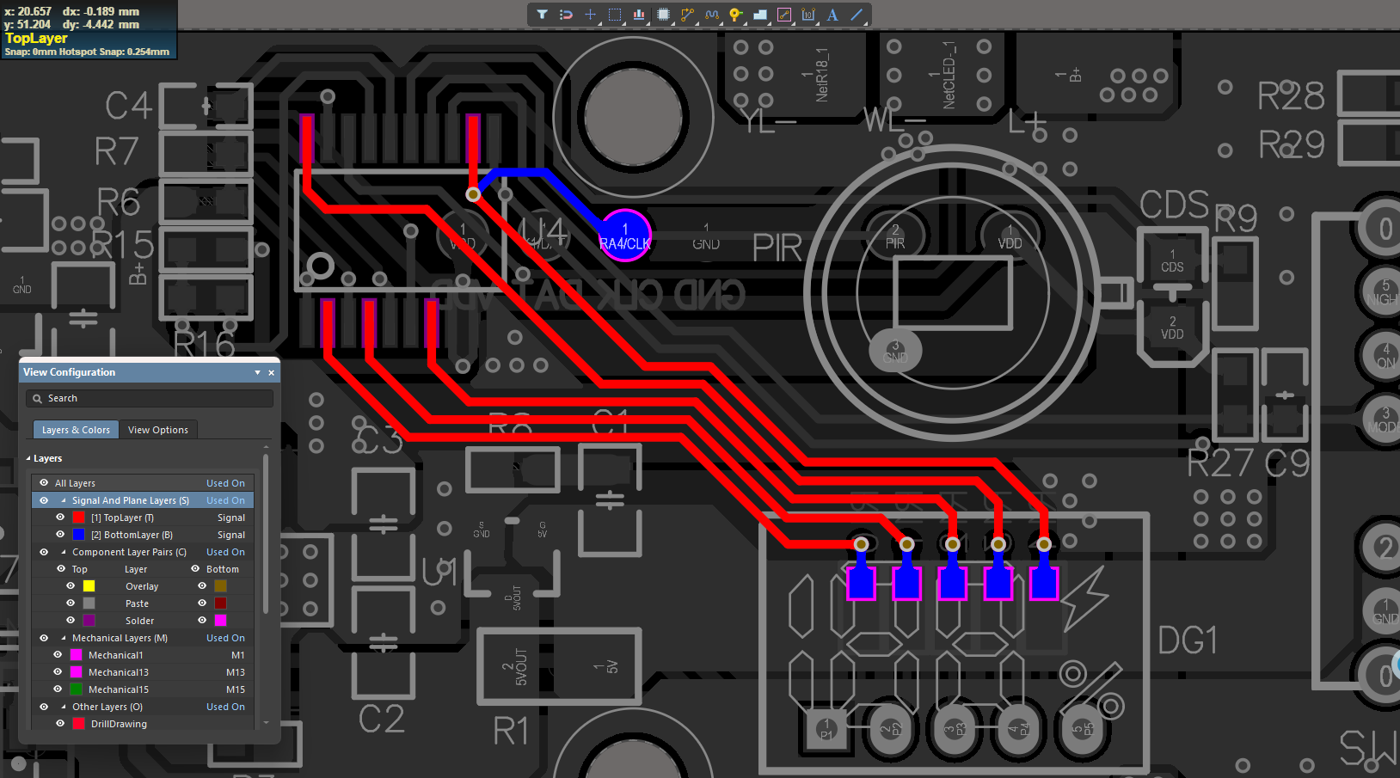The height and width of the screenshot is (778, 1400).
Task: Hide Mechanical13 layer via eye icon
Action: coord(58,672)
